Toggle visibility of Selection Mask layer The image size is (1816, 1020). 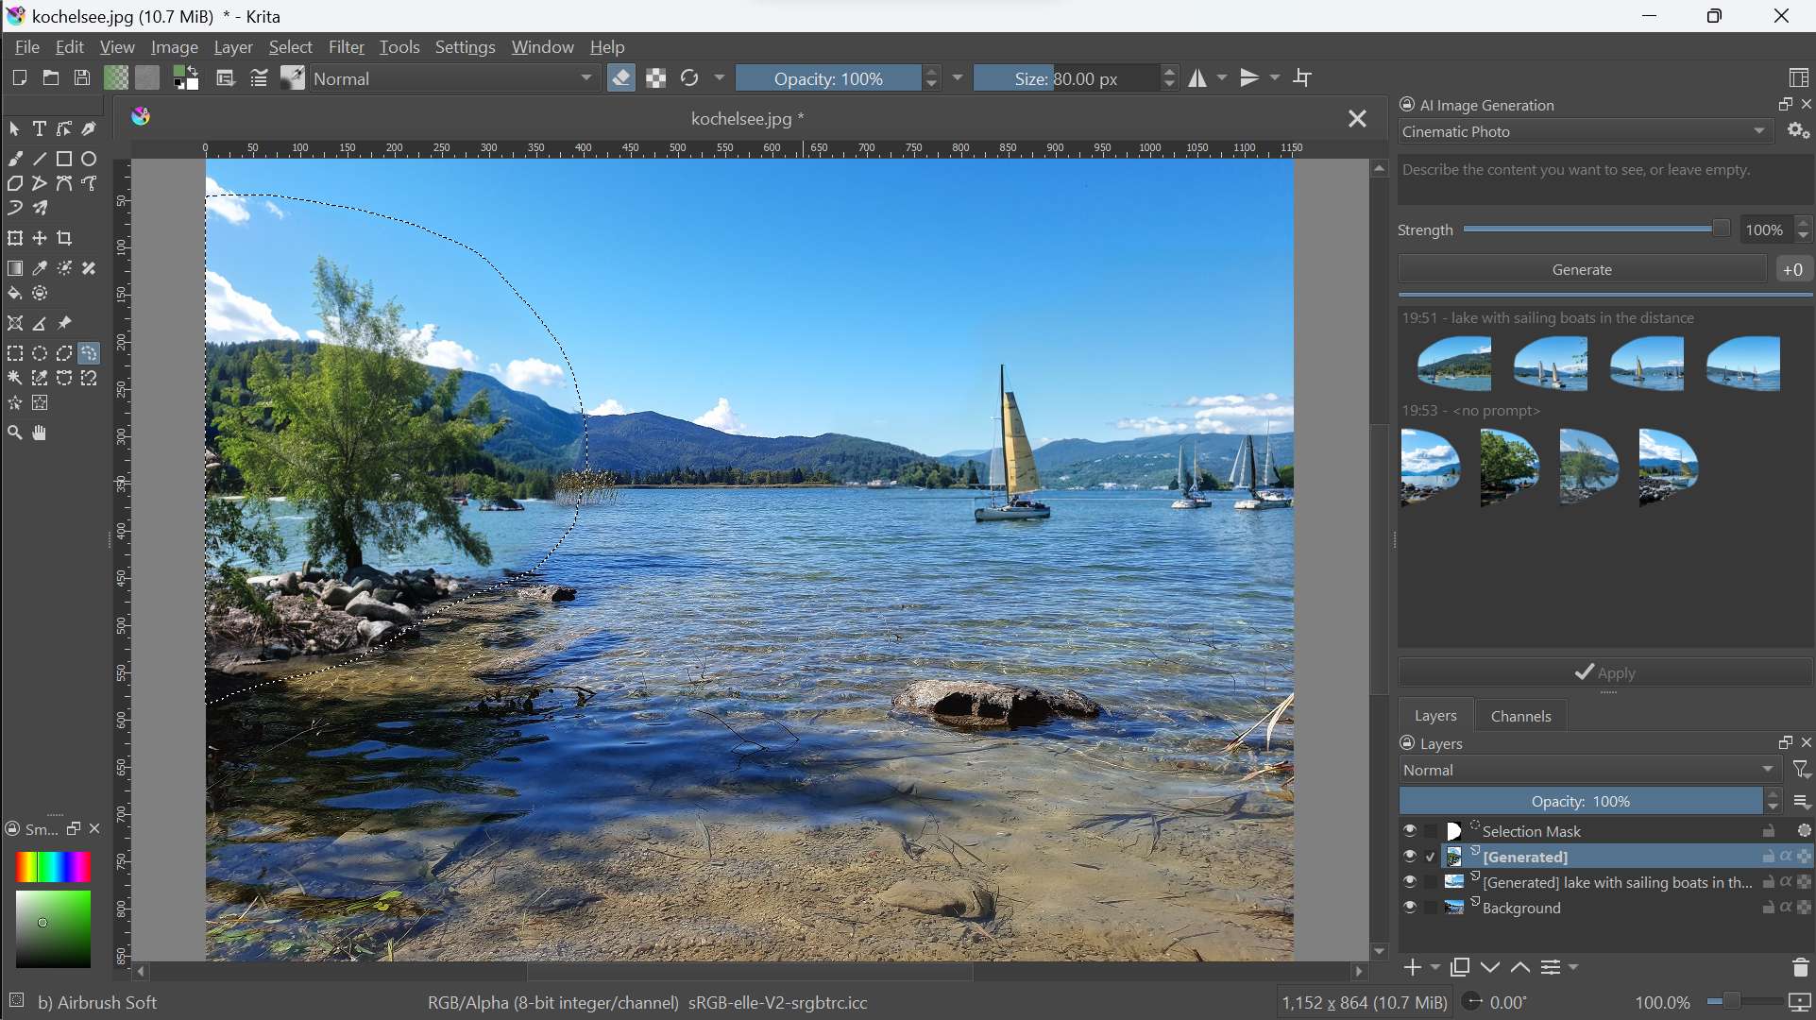click(x=1410, y=831)
